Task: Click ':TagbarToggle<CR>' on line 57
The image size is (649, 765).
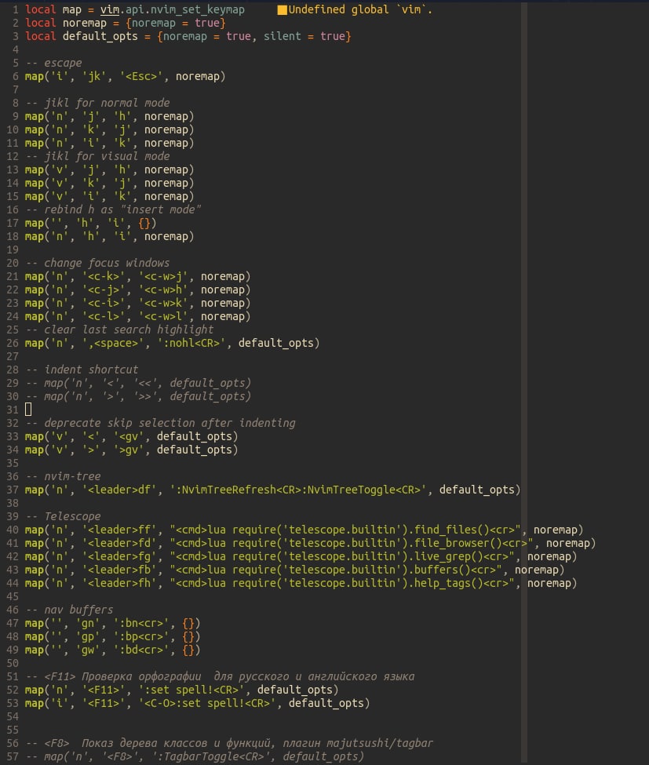Action: 210,756
